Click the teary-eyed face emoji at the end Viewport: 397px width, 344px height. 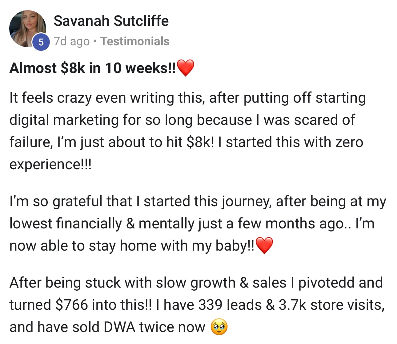[219, 327]
